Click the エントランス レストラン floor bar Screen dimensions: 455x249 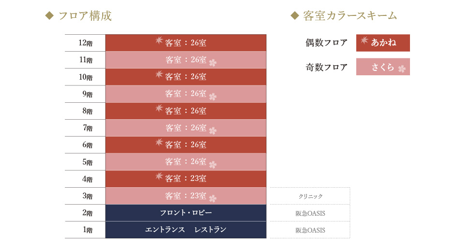click(x=186, y=230)
